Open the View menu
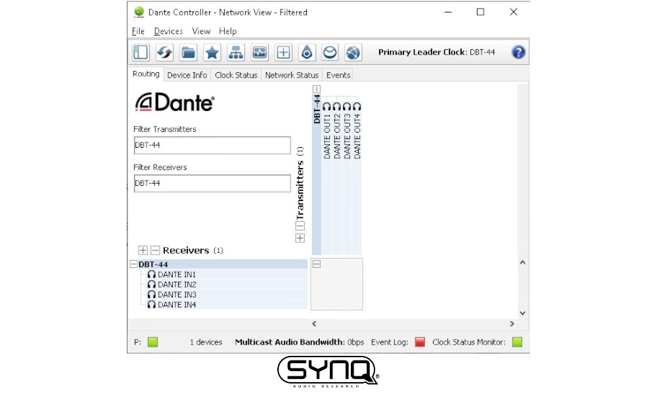The width and height of the screenshot is (657, 394). [201, 31]
